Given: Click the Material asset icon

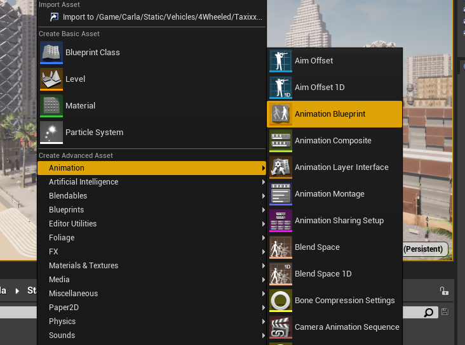Looking at the screenshot, I should click(51, 106).
